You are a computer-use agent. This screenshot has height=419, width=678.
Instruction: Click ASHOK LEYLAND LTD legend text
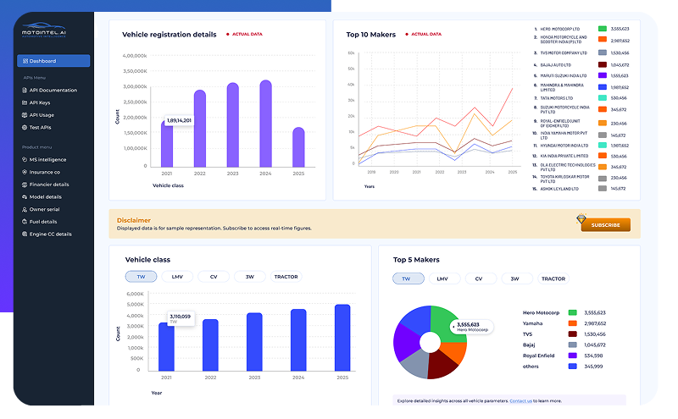[x=559, y=190]
